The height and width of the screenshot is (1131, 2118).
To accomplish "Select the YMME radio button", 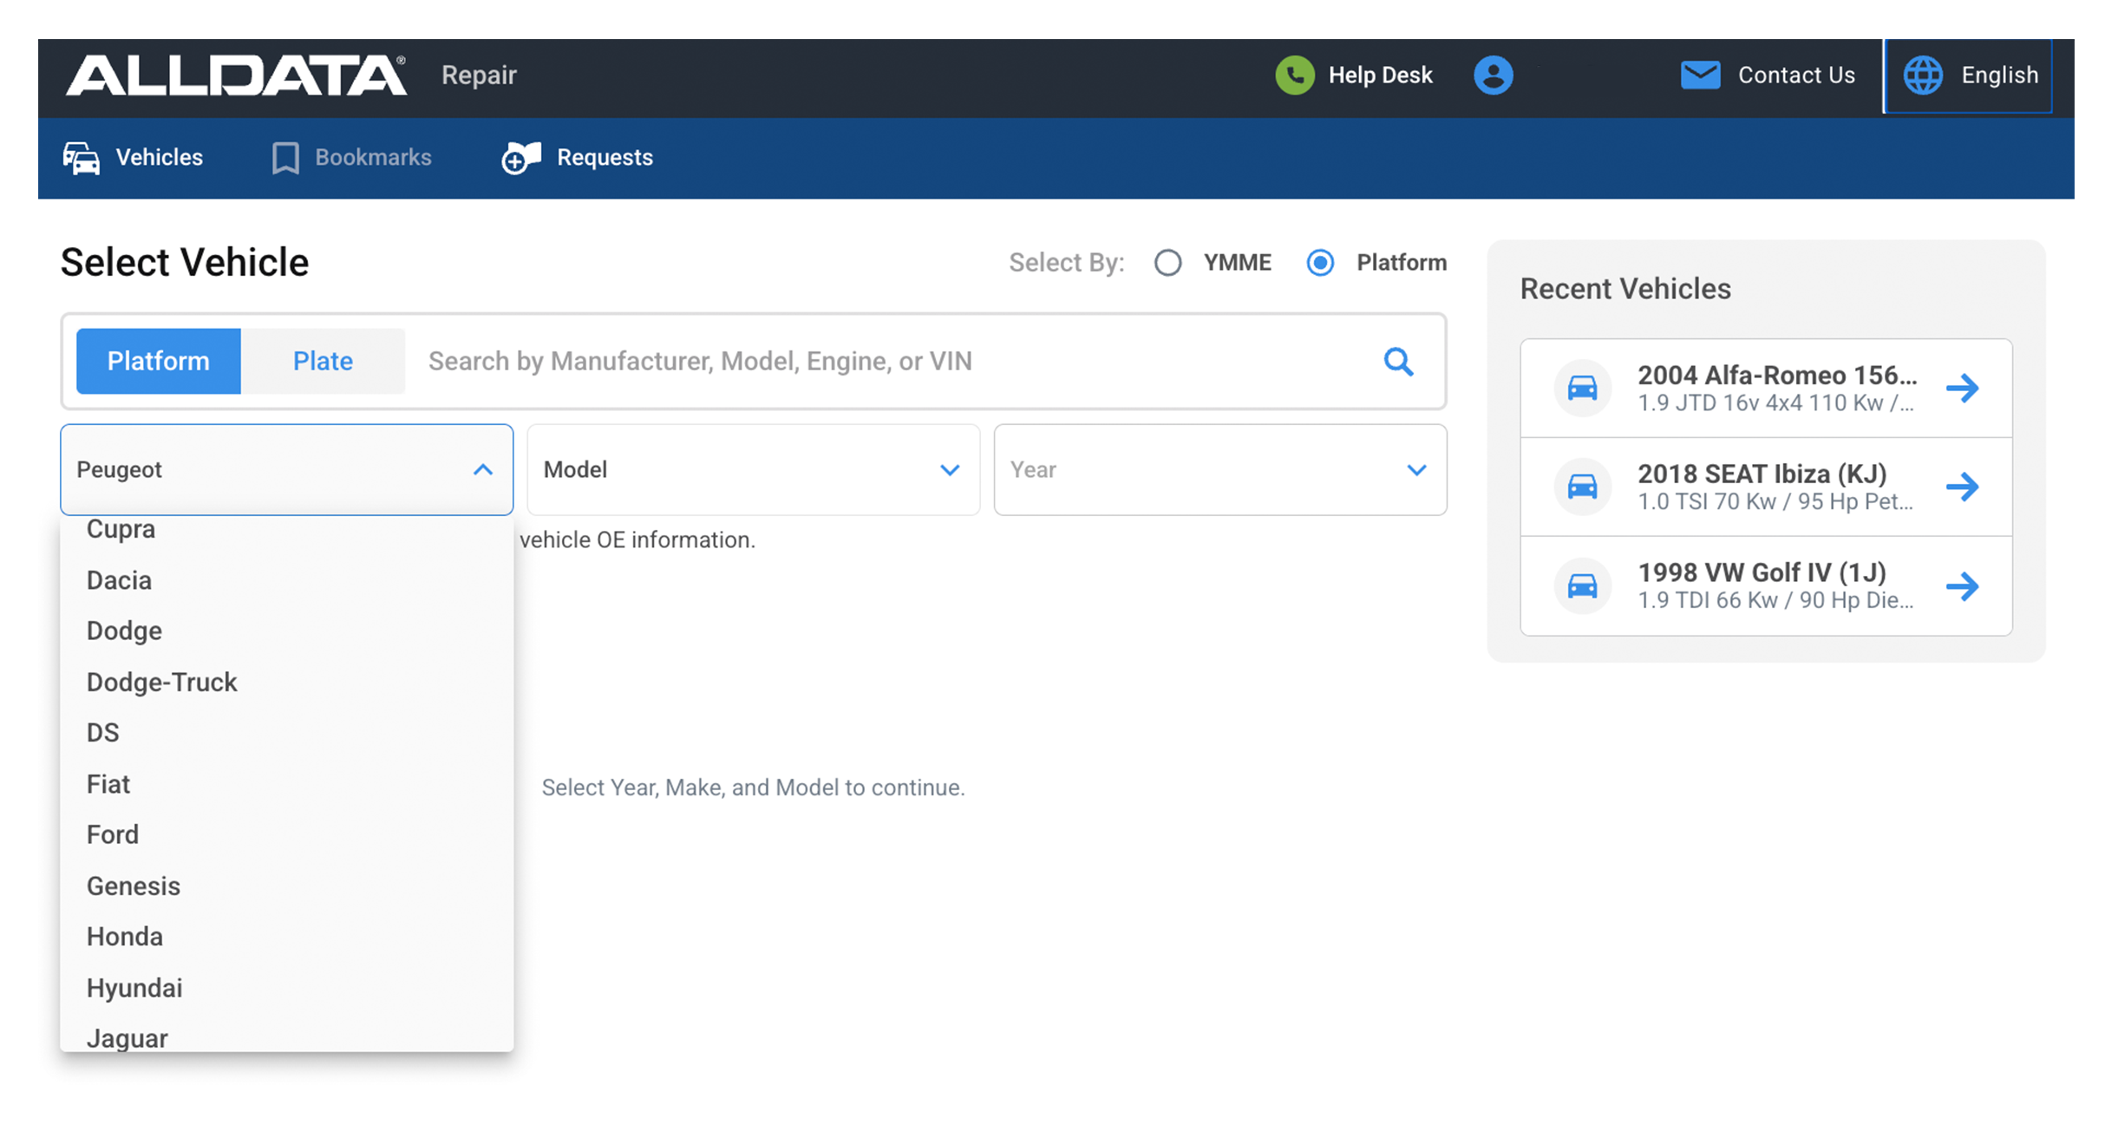I will pyautogui.click(x=1167, y=263).
